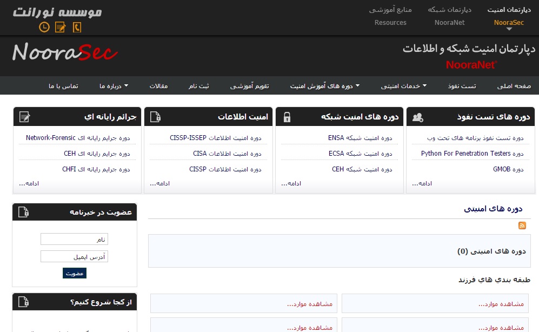Open تماس با ما contact menu item
The height and width of the screenshot is (332, 539).
[x=63, y=86]
